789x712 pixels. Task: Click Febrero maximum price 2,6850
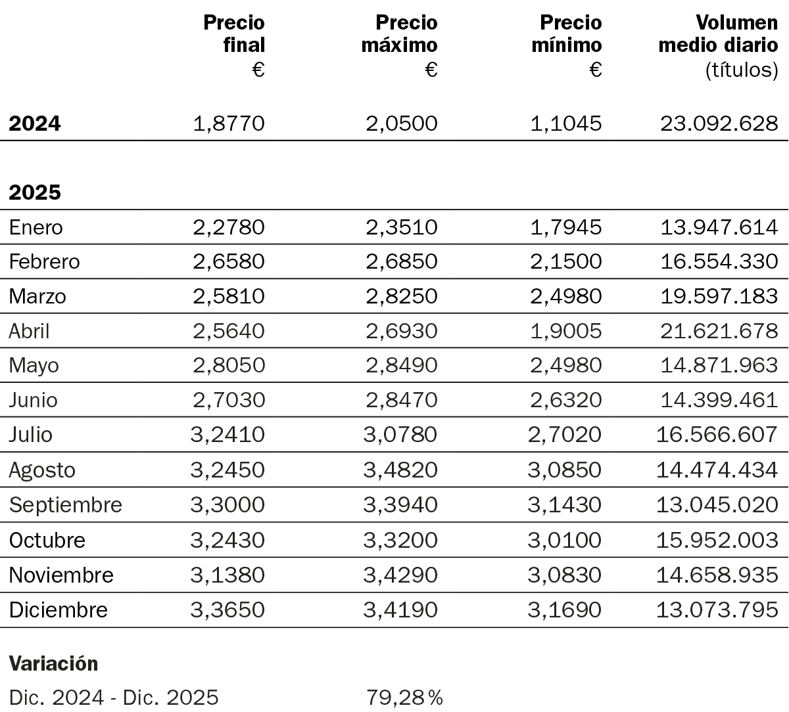click(x=402, y=261)
